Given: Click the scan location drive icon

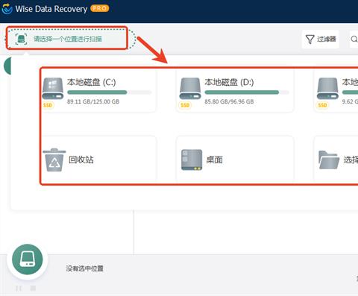Looking at the screenshot, I should point(21,39).
